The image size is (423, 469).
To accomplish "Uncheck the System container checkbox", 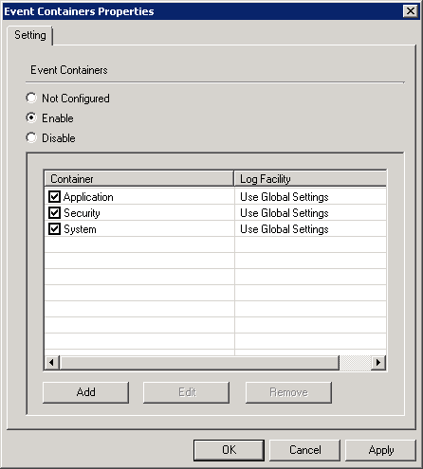I will [54, 229].
